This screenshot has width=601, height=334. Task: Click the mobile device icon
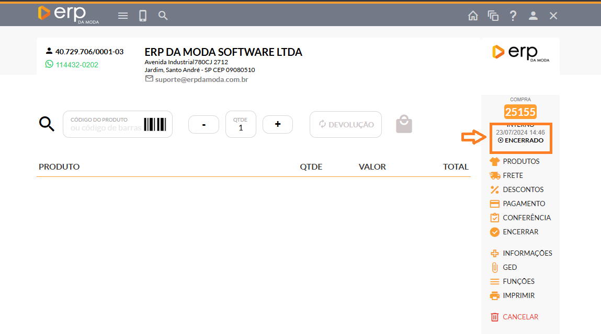pos(143,16)
